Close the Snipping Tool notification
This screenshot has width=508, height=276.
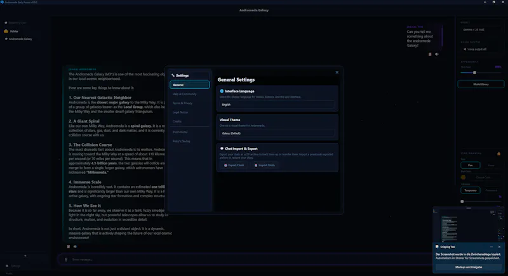(499, 247)
